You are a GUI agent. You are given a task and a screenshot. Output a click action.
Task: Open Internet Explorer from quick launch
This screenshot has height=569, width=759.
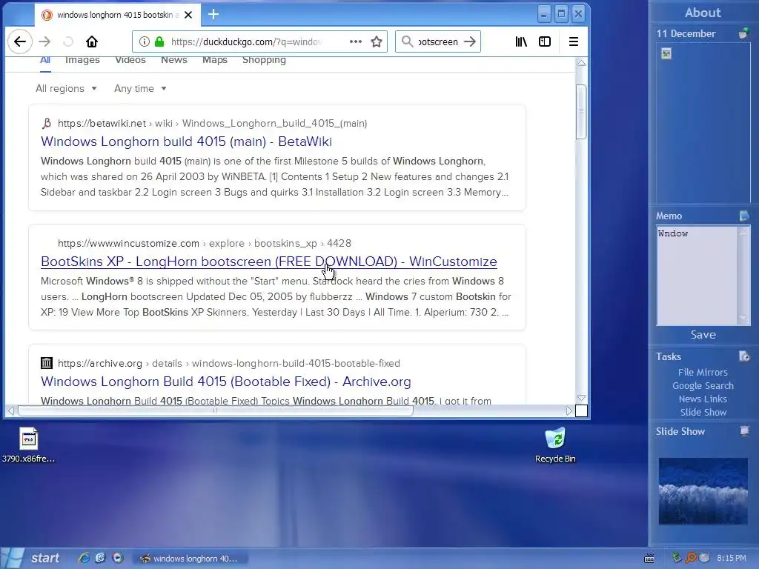coord(84,558)
